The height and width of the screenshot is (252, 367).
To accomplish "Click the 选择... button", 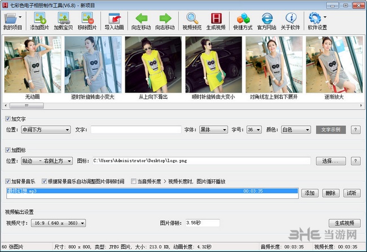I will (x=331, y=161).
